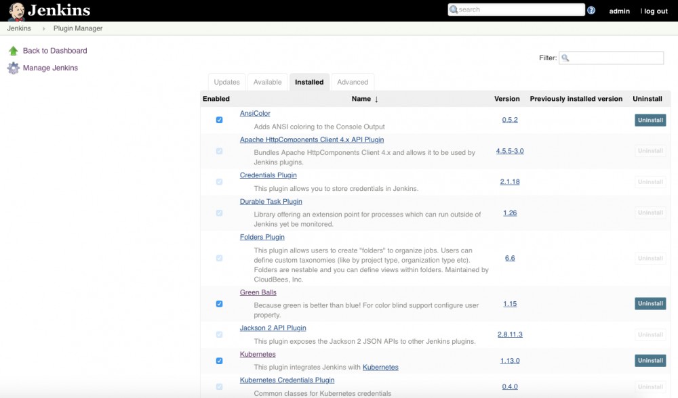
Task: Uninstall the AnsiColor plugin
Action: pos(650,120)
